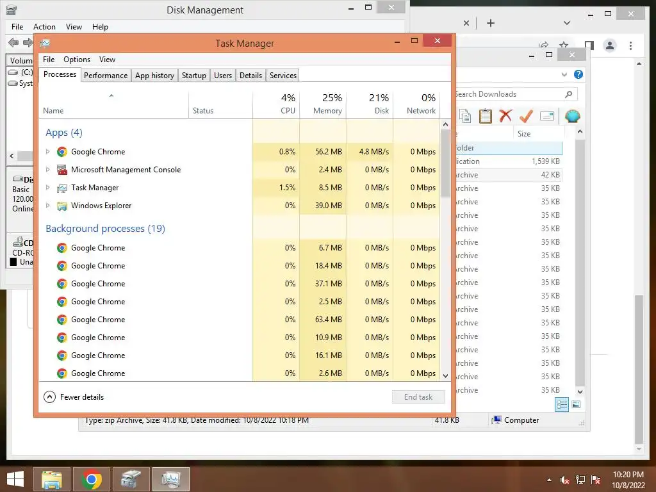This screenshot has height=492, width=656.
Task: Sort processes by CPU column
Action: (x=277, y=104)
